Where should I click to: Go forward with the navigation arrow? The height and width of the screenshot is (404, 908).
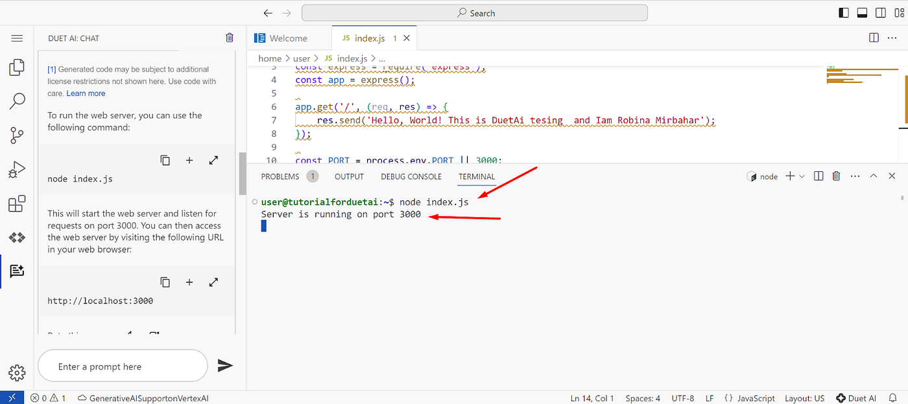click(287, 13)
